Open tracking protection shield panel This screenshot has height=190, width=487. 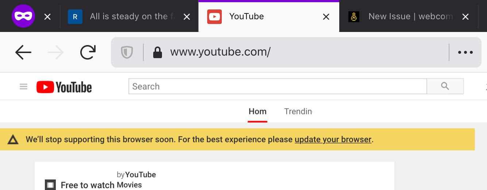(x=127, y=52)
